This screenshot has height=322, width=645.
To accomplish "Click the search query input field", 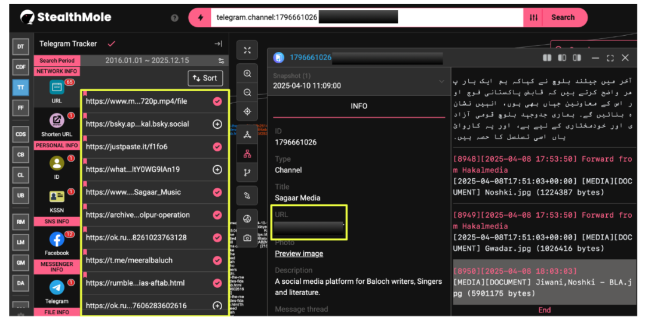I will tap(367, 18).
